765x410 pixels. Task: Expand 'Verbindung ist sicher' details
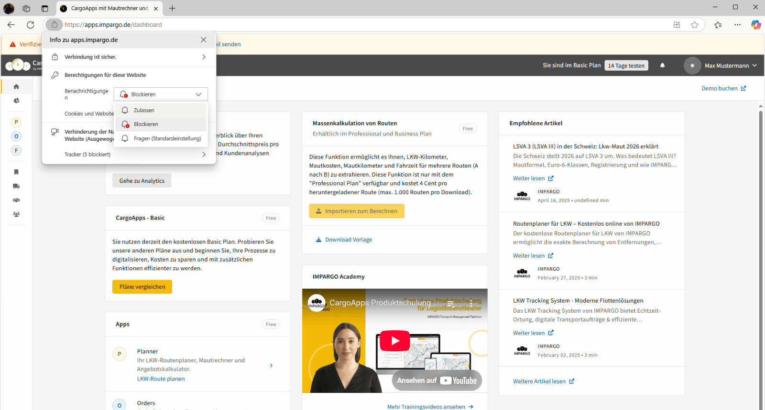[129, 57]
